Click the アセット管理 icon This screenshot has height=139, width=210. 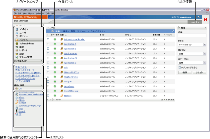click(x=17, y=57)
